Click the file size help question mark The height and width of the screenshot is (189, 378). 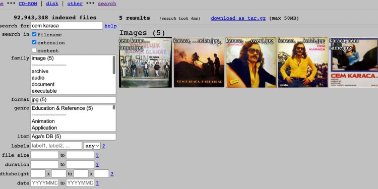coord(97,155)
